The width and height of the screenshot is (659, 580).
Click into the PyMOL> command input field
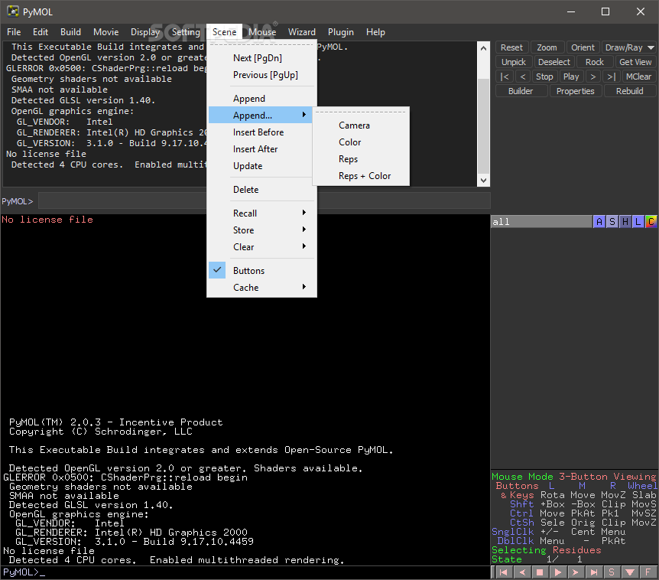(265, 201)
